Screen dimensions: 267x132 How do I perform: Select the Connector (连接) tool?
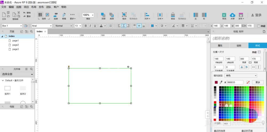coord(56,15)
